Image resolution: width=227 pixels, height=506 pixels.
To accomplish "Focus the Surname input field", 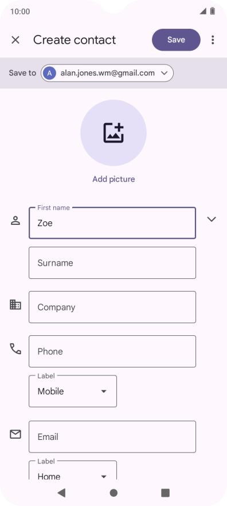I will [112, 263].
